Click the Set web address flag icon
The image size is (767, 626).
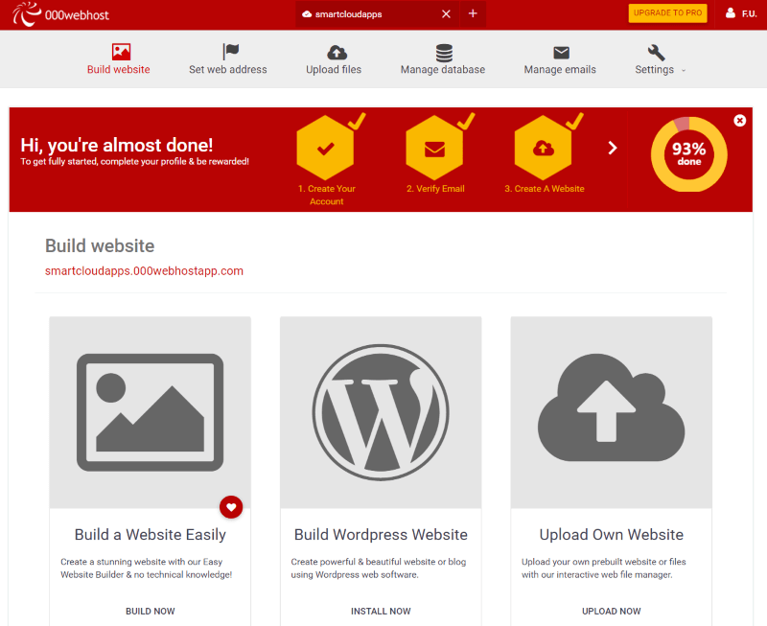click(x=230, y=53)
